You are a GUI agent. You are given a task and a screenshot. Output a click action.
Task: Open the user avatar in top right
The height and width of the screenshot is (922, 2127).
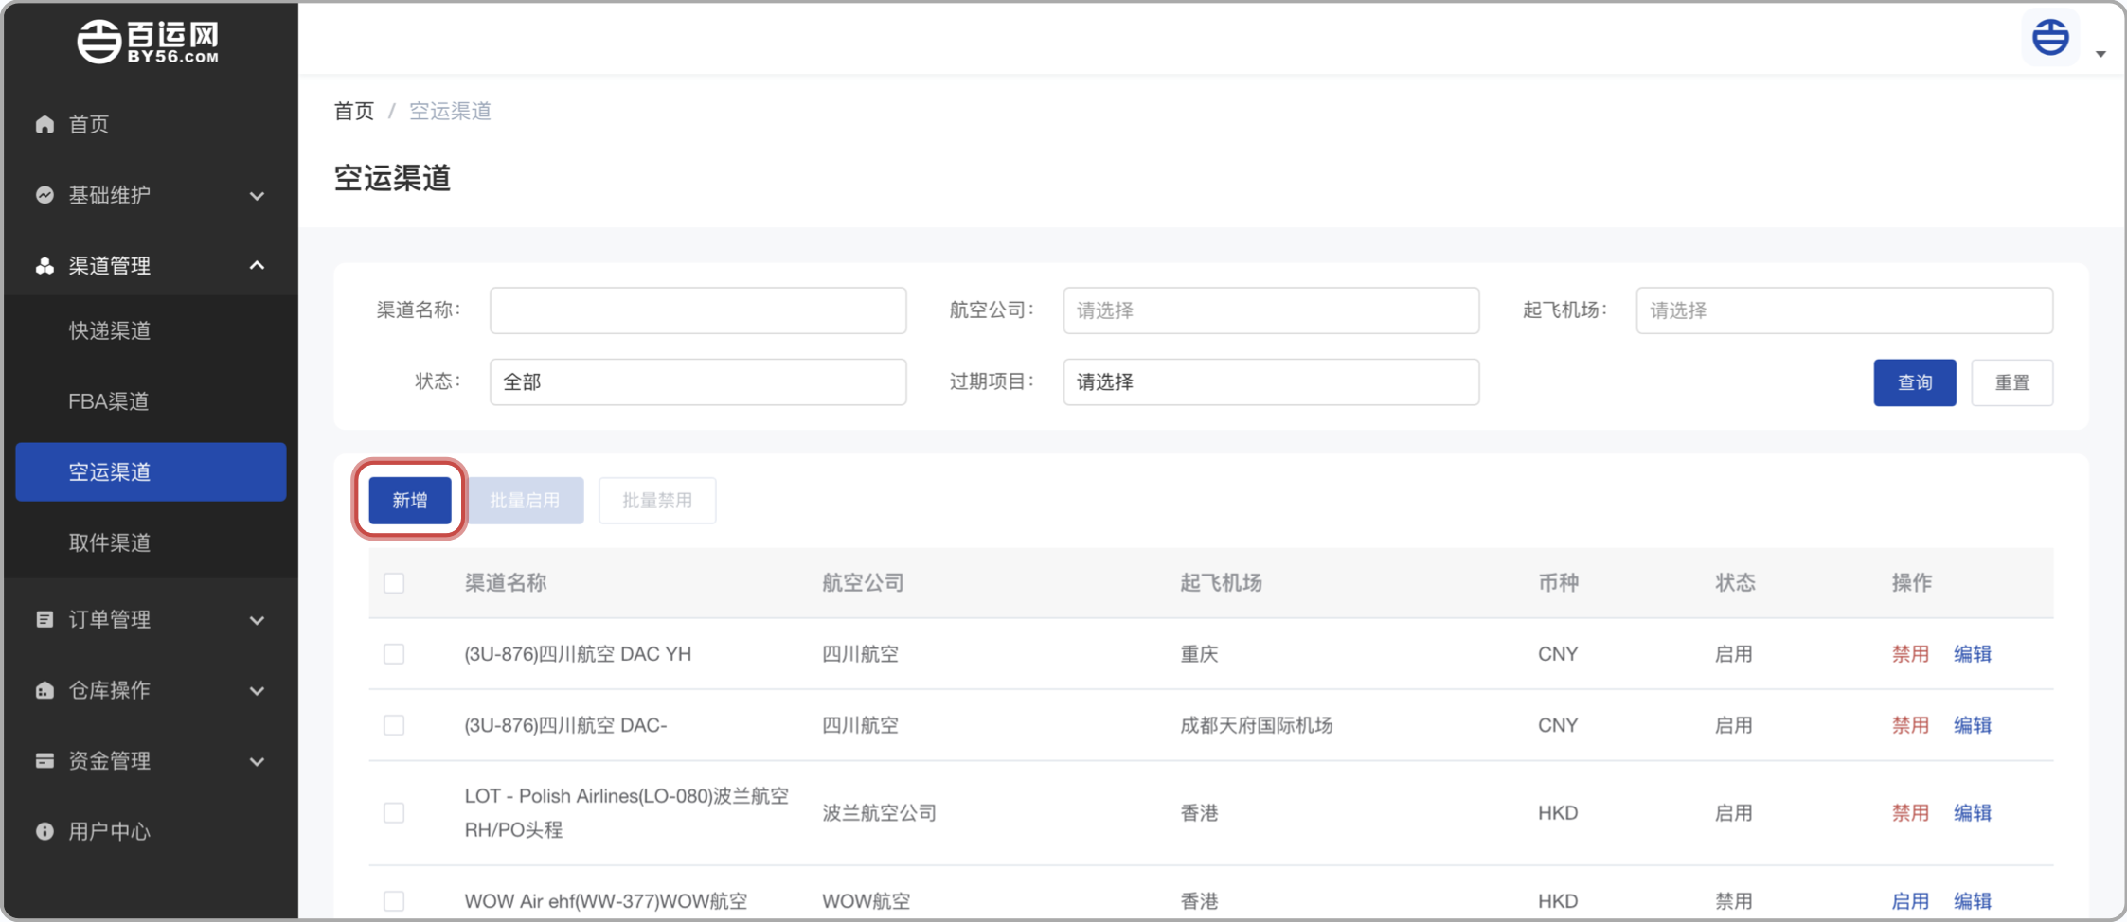2050,39
